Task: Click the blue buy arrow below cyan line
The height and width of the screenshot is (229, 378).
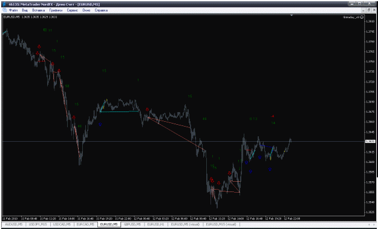Action: 100,125
